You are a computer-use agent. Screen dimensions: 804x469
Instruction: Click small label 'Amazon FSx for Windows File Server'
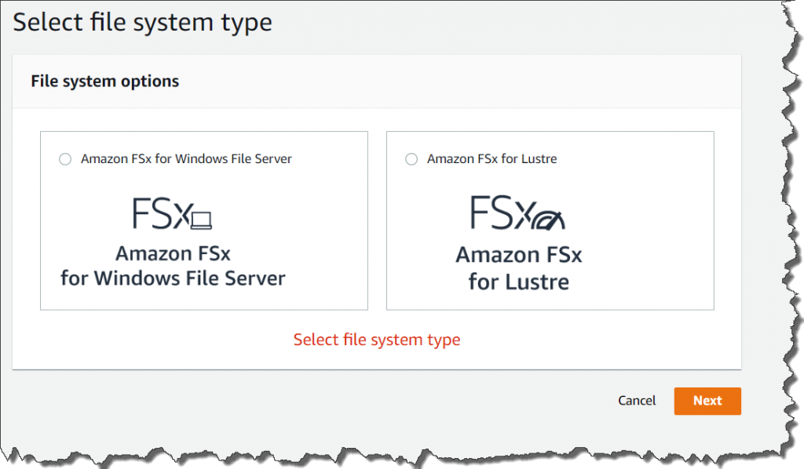click(x=186, y=159)
